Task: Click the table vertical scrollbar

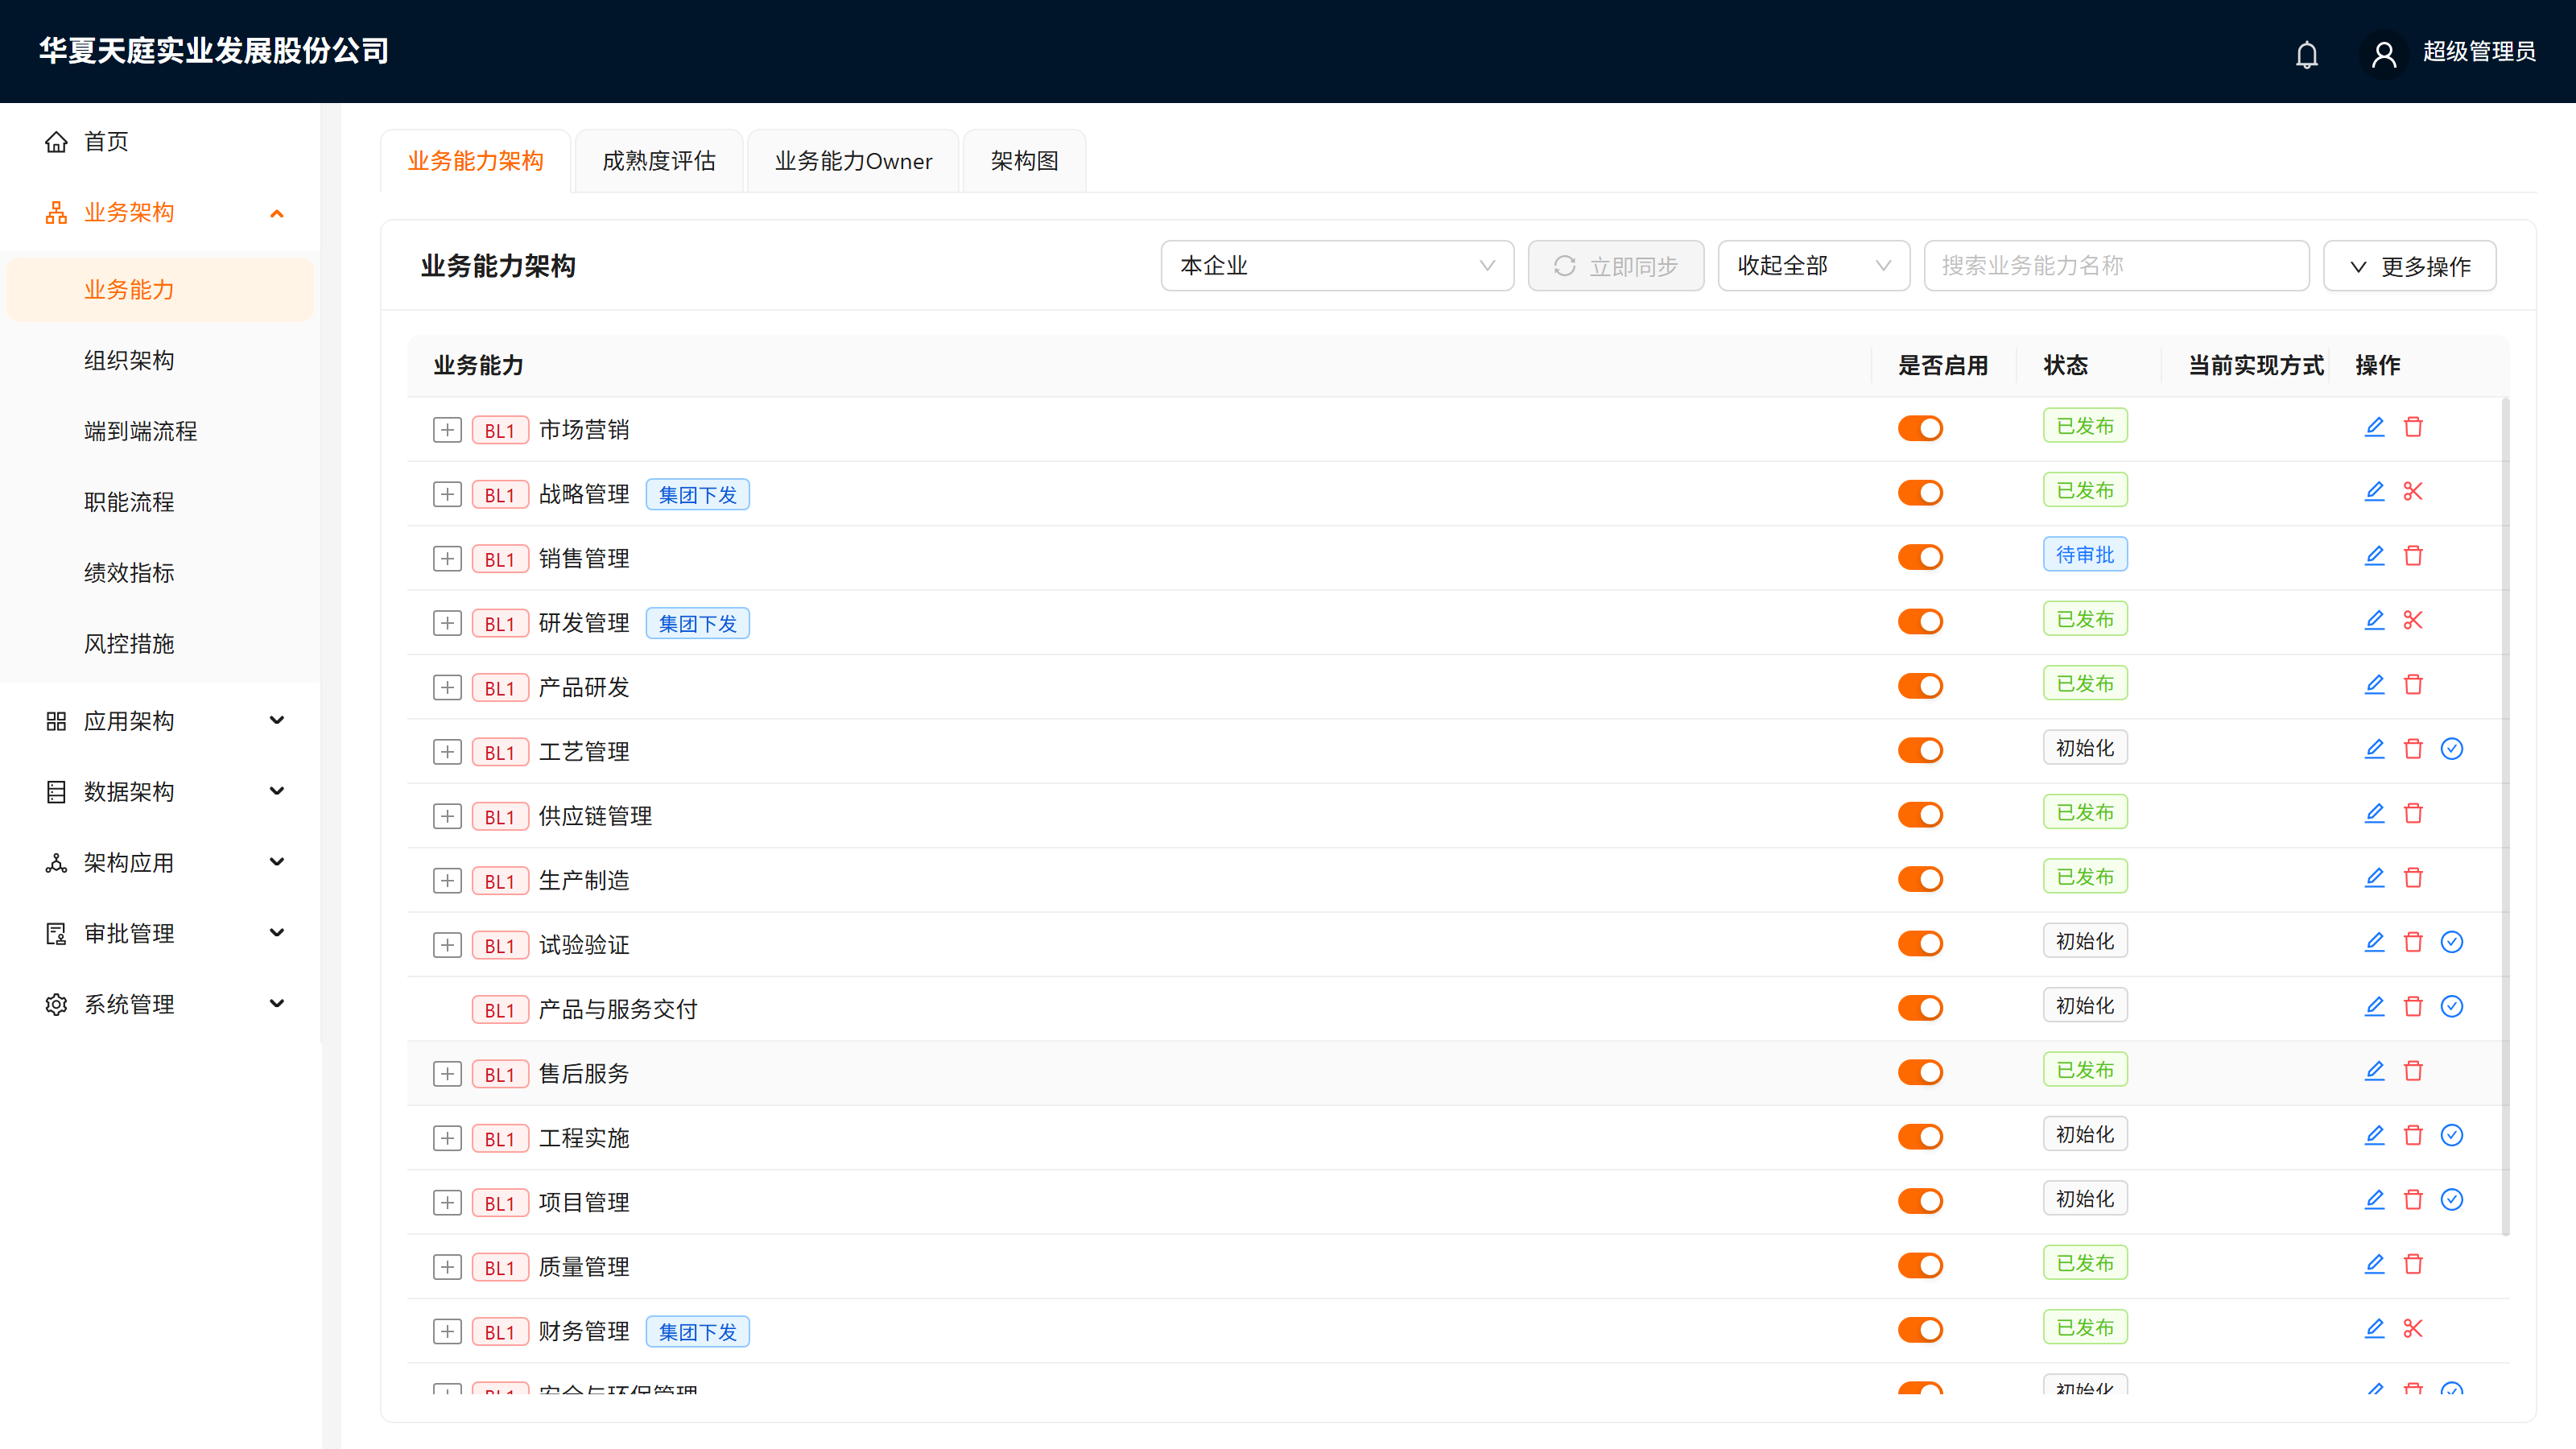Action: coord(2505,816)
